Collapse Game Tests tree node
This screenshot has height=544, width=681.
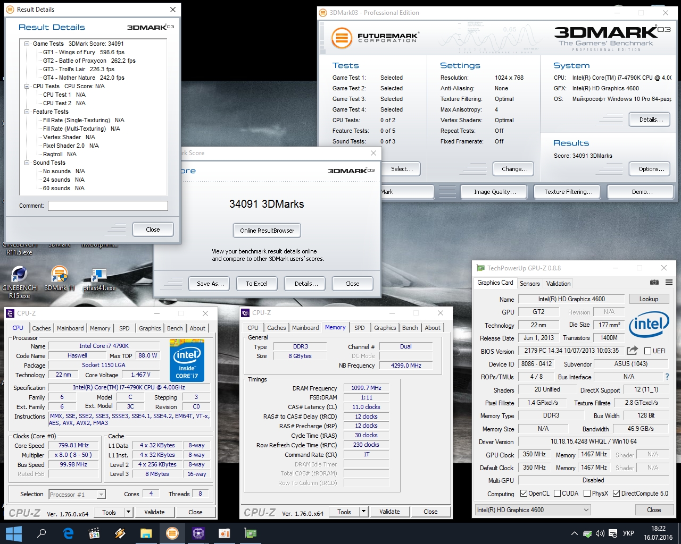pos(27,44)
